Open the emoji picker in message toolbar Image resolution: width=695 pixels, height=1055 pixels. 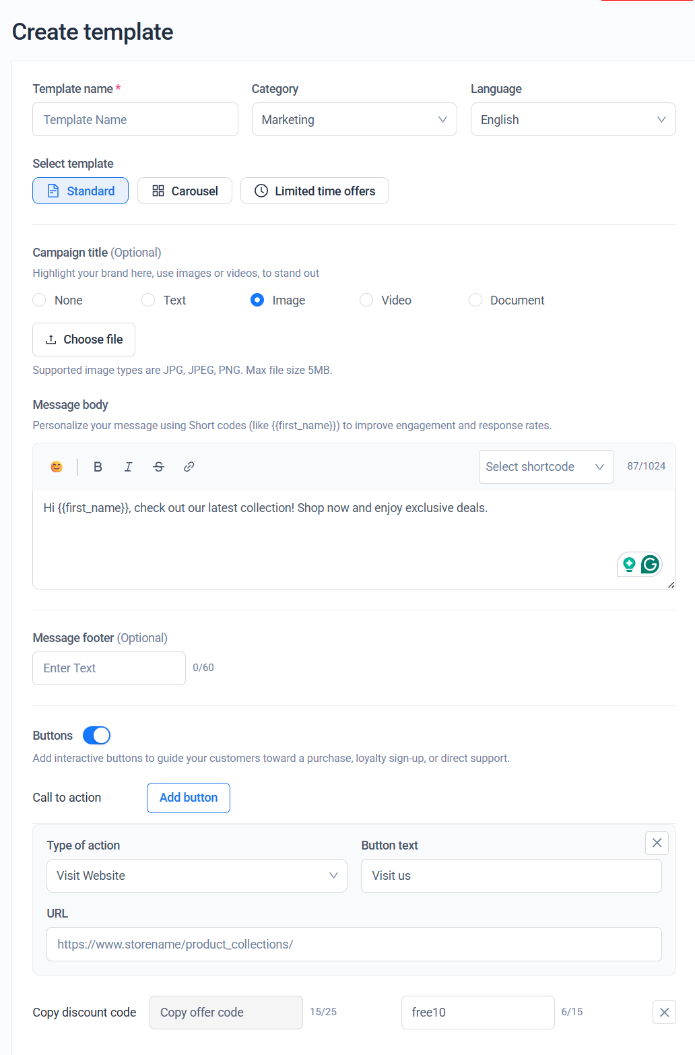(57, 467)
